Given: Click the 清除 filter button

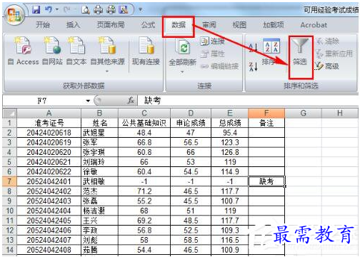Looking at the screenshot, I should (328, 41).
